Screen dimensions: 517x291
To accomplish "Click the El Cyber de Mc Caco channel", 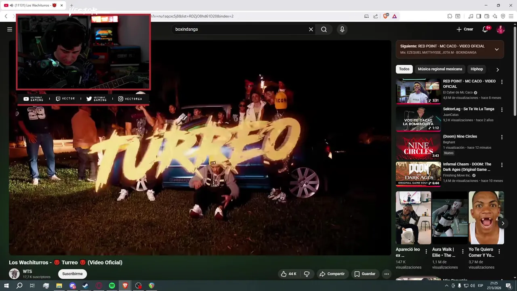I will (458, 92).
